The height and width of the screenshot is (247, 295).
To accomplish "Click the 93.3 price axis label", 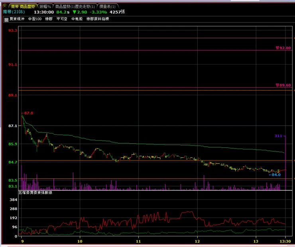I will 13,30.
